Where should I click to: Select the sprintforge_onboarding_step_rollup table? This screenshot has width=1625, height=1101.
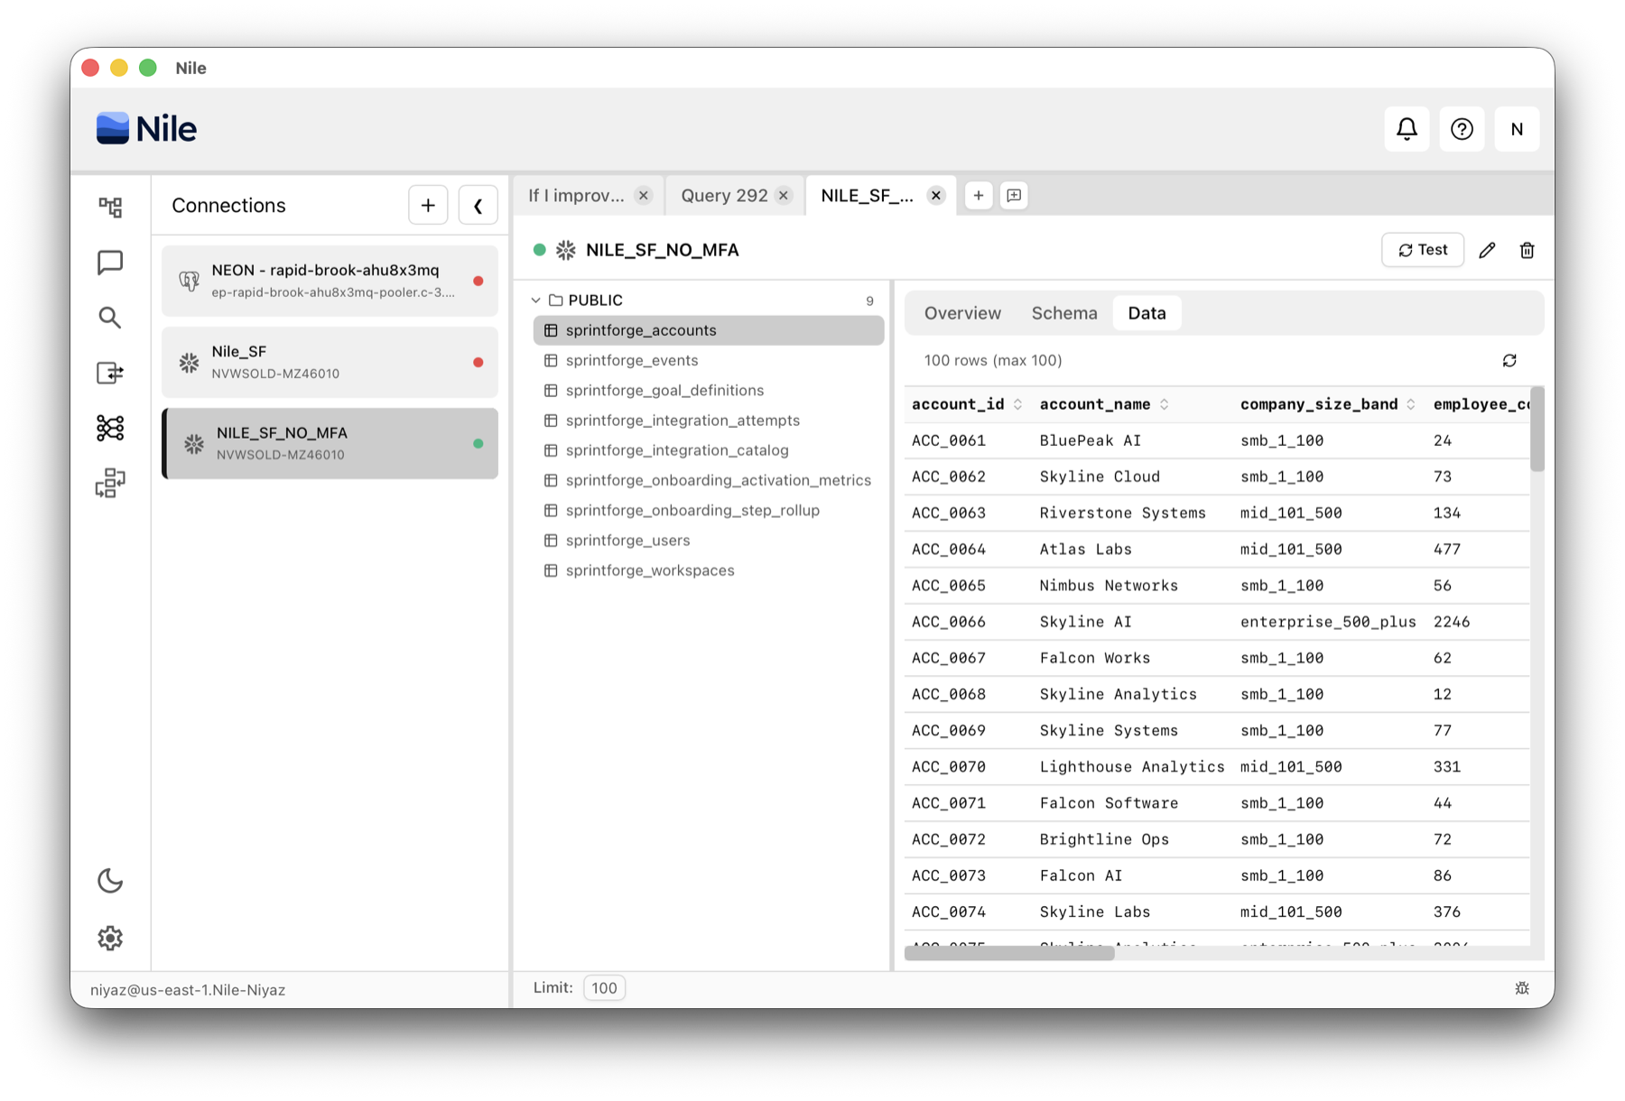pyautogui.click(x=709, y=510)
